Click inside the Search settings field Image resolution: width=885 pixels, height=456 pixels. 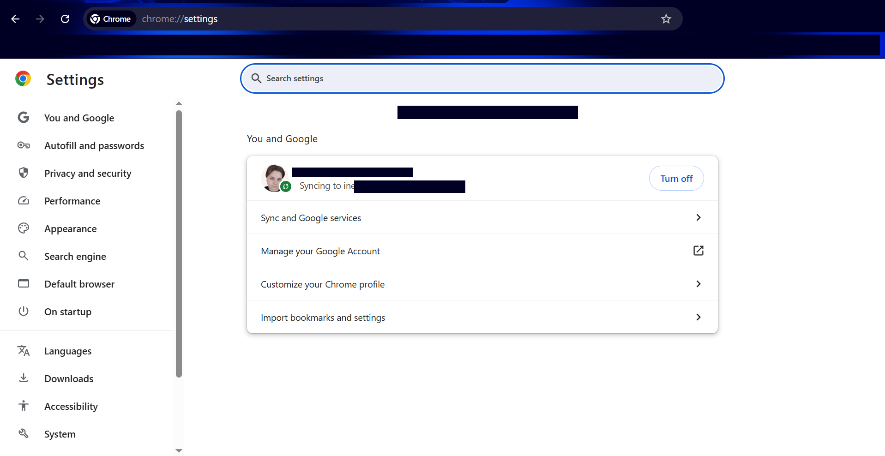coord(482,78)
